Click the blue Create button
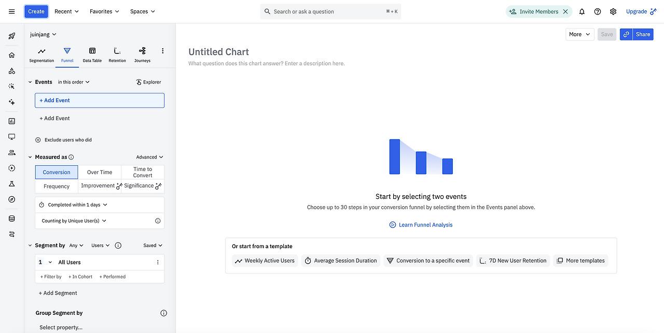This screenshot has width=664, height=333. coord(36,11)
